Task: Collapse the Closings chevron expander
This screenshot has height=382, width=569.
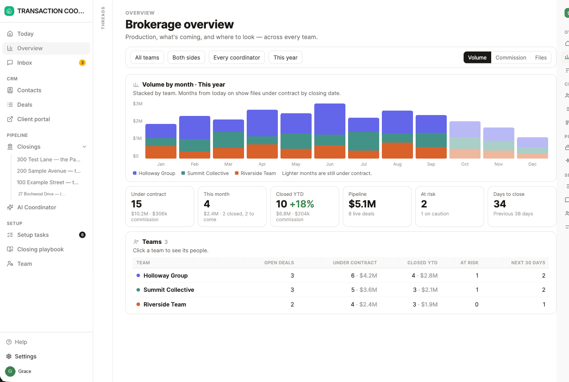Action: coord(84,147)
